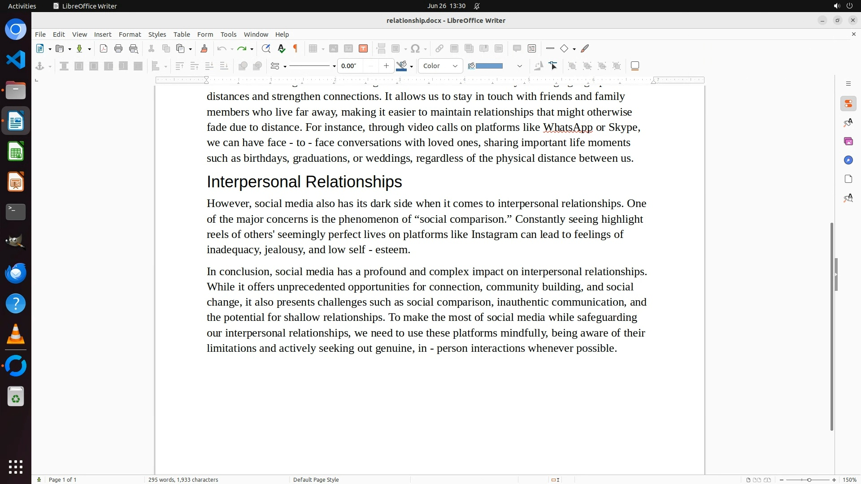Viewport: 861px width, 484px height.
Task: Click the blue fill color swatch
Action: tap(489, 66)
